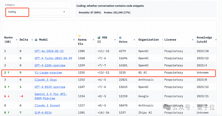Viewport: 222px width, 116px height.
Task: Click the Category dropdown arrow
Action: (64, 12)
